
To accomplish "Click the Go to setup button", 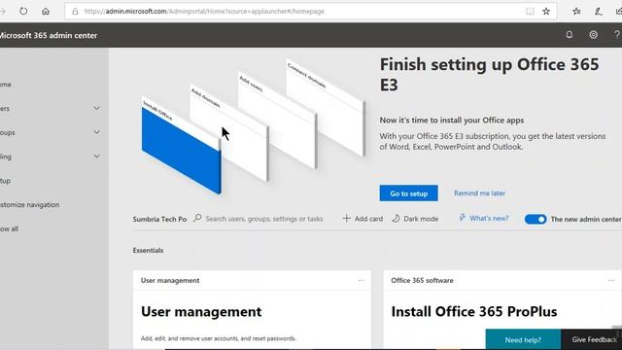I will point(408,193).
